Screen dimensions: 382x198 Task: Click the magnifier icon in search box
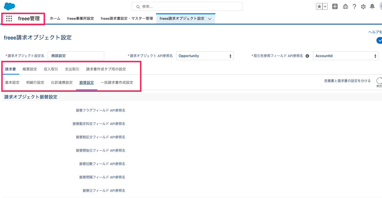tap(138, 6)
